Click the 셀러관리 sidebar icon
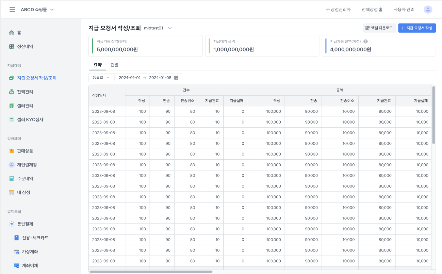 12,106
